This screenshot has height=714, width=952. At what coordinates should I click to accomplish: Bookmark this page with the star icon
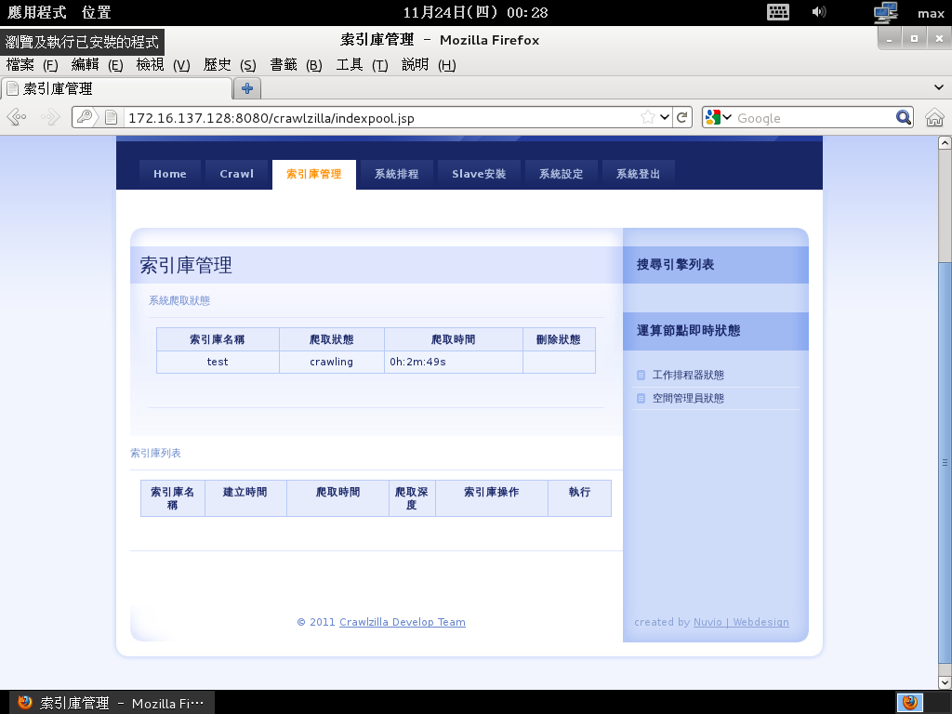648,117
